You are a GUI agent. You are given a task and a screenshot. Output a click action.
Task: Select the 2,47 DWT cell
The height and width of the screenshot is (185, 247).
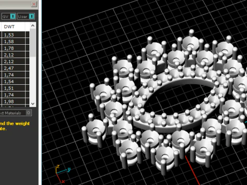[13, 68]
